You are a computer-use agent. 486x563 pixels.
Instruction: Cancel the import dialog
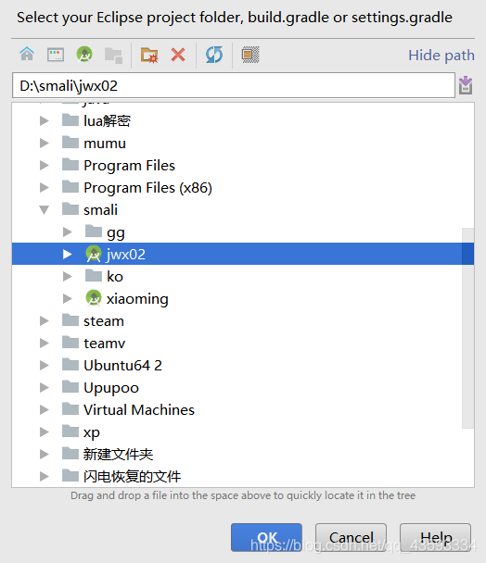[352, 537]
